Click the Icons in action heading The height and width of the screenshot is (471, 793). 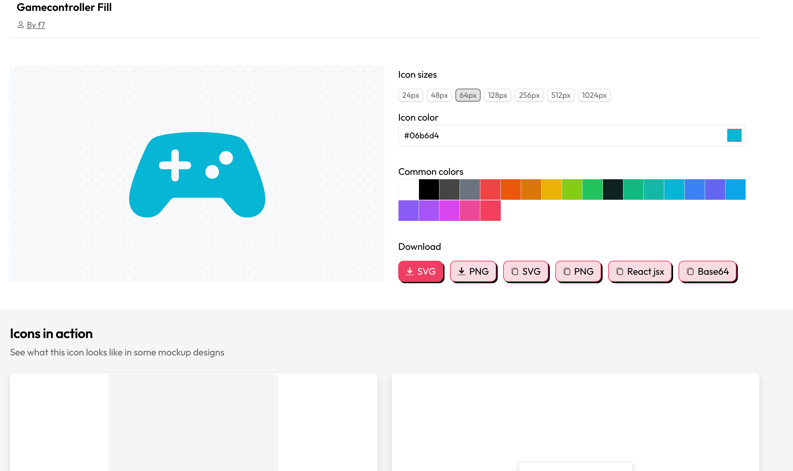point(51,333)
